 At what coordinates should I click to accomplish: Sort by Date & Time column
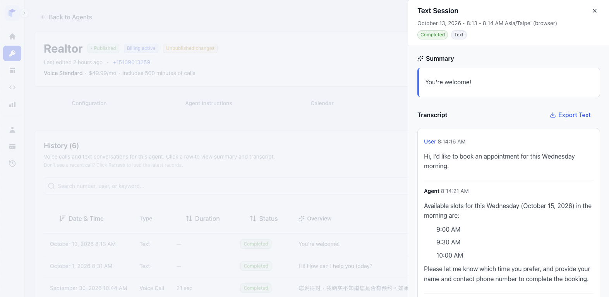pos(81,218)
